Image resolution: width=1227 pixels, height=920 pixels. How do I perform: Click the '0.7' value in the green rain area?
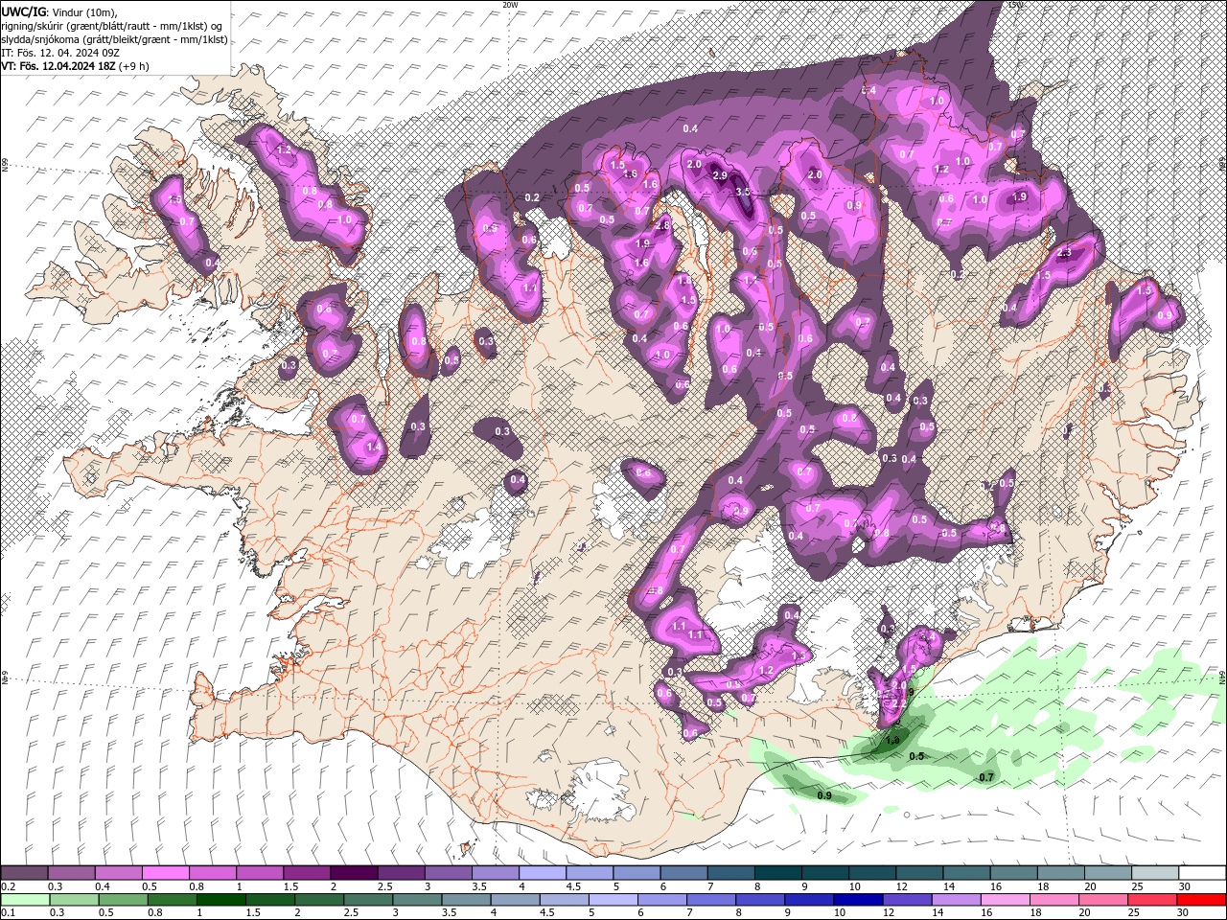[x=986, y=777]
